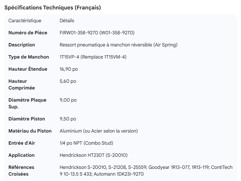Select the Description row label
The height and width of the screenshot is (181, 241).
pos(22,45)
